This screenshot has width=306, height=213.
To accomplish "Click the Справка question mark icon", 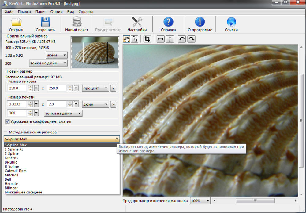I will [168, 22].
